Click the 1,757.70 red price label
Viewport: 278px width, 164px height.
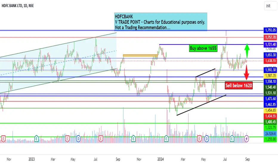tap(270, 37)
